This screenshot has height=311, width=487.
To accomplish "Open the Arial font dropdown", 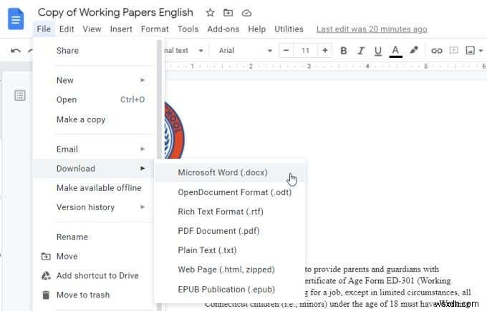I will pyautogui.click(x=245, y=51).
